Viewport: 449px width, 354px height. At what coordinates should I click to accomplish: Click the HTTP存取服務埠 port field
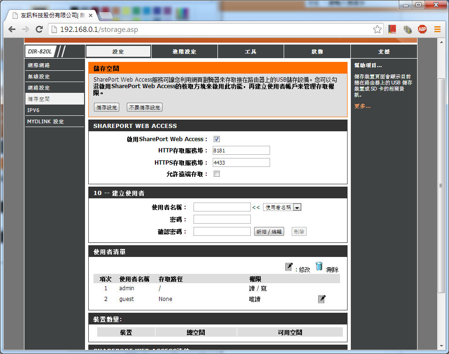[241, 151]
